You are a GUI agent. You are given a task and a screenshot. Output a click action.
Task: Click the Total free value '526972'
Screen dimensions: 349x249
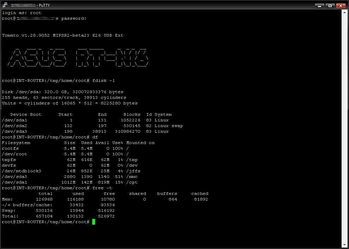point(106,216)
